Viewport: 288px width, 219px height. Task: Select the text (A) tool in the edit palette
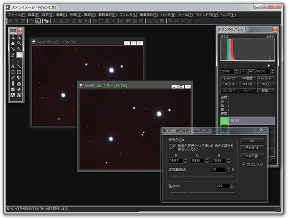click(x=12, y=66)
